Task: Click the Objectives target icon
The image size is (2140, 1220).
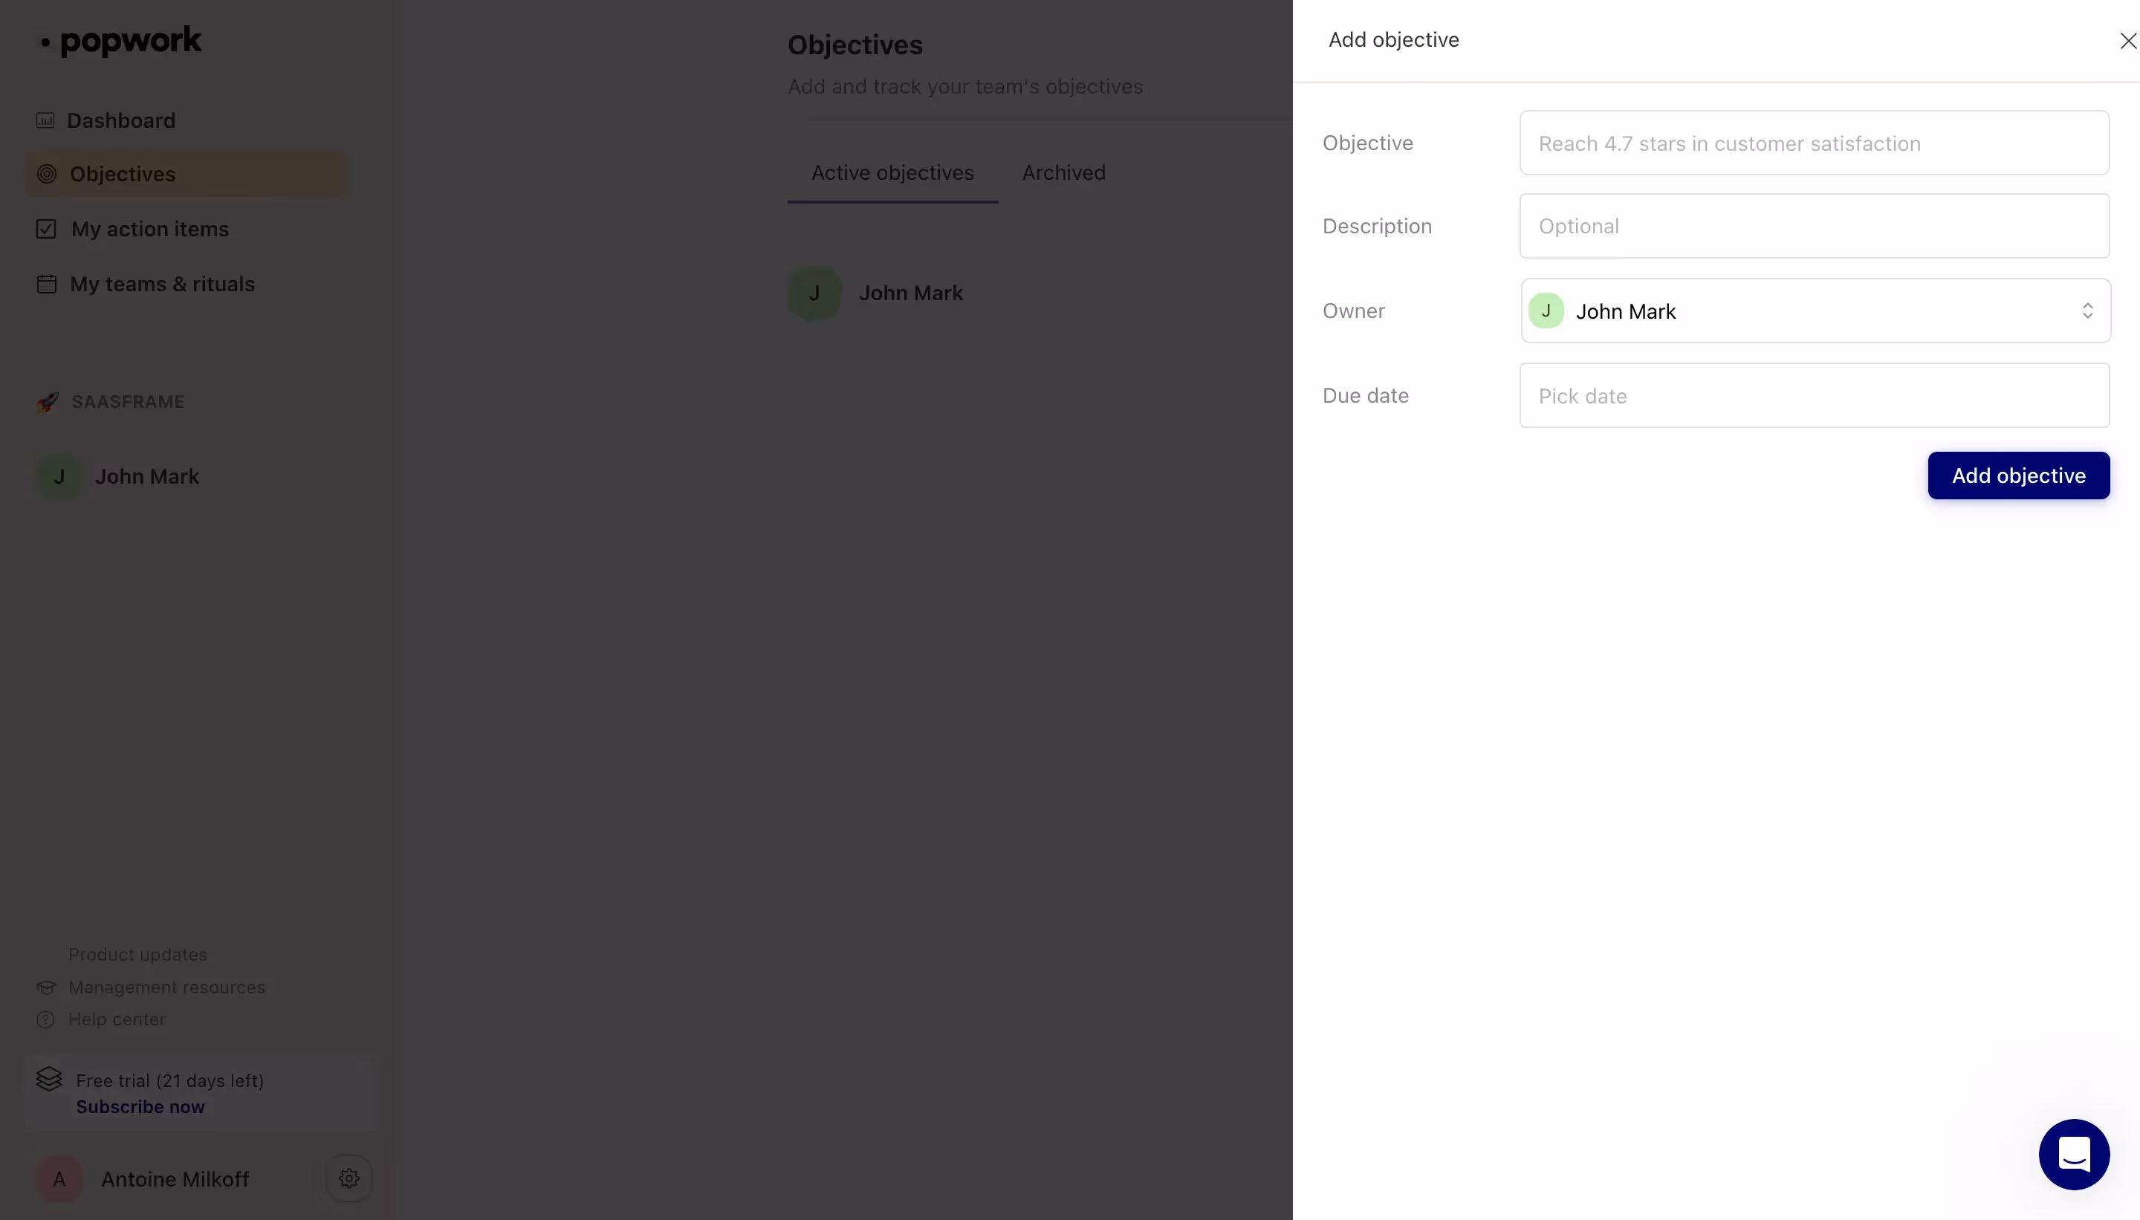Action: tap(47, 175)
